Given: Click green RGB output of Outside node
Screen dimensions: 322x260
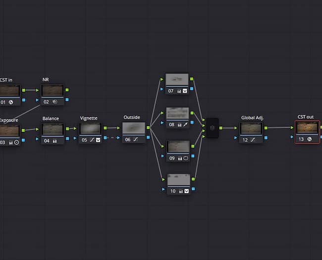Looking at the screenshot, I should pyautogui.click(x=148, y=128).
